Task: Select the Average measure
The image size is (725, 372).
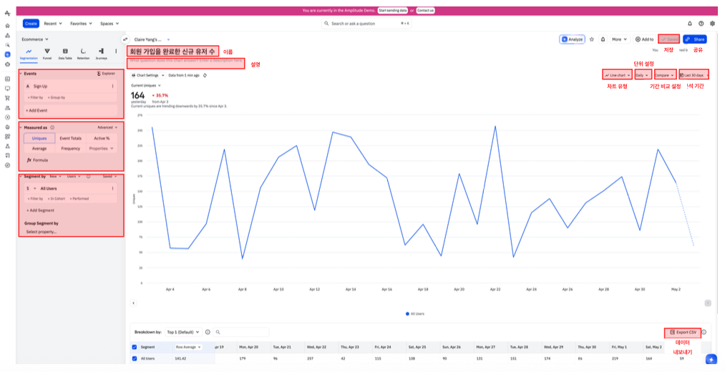Action: (x=39, y=149)
